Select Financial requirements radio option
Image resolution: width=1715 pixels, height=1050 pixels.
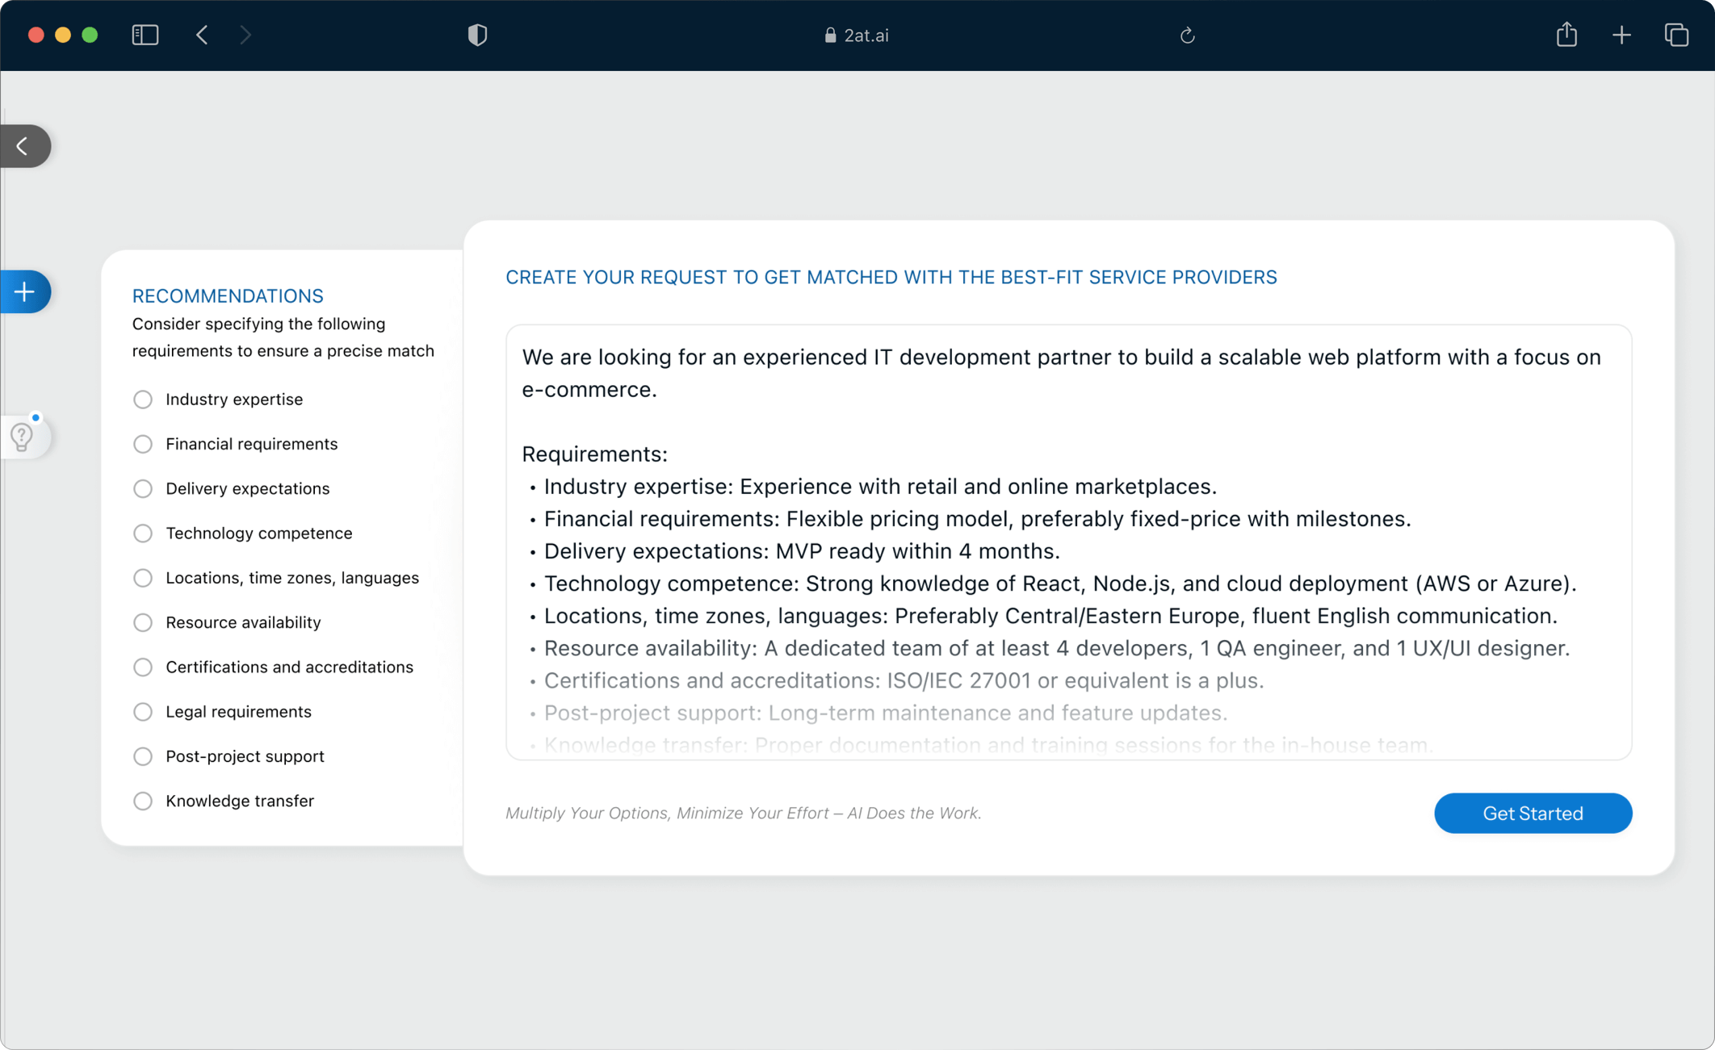(143, 444)
